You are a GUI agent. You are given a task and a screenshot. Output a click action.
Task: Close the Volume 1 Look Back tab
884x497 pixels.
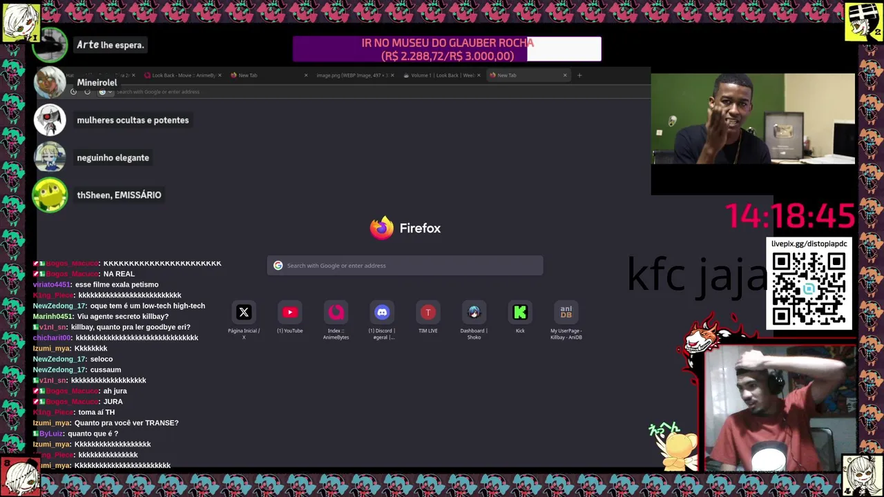[479, 75]
